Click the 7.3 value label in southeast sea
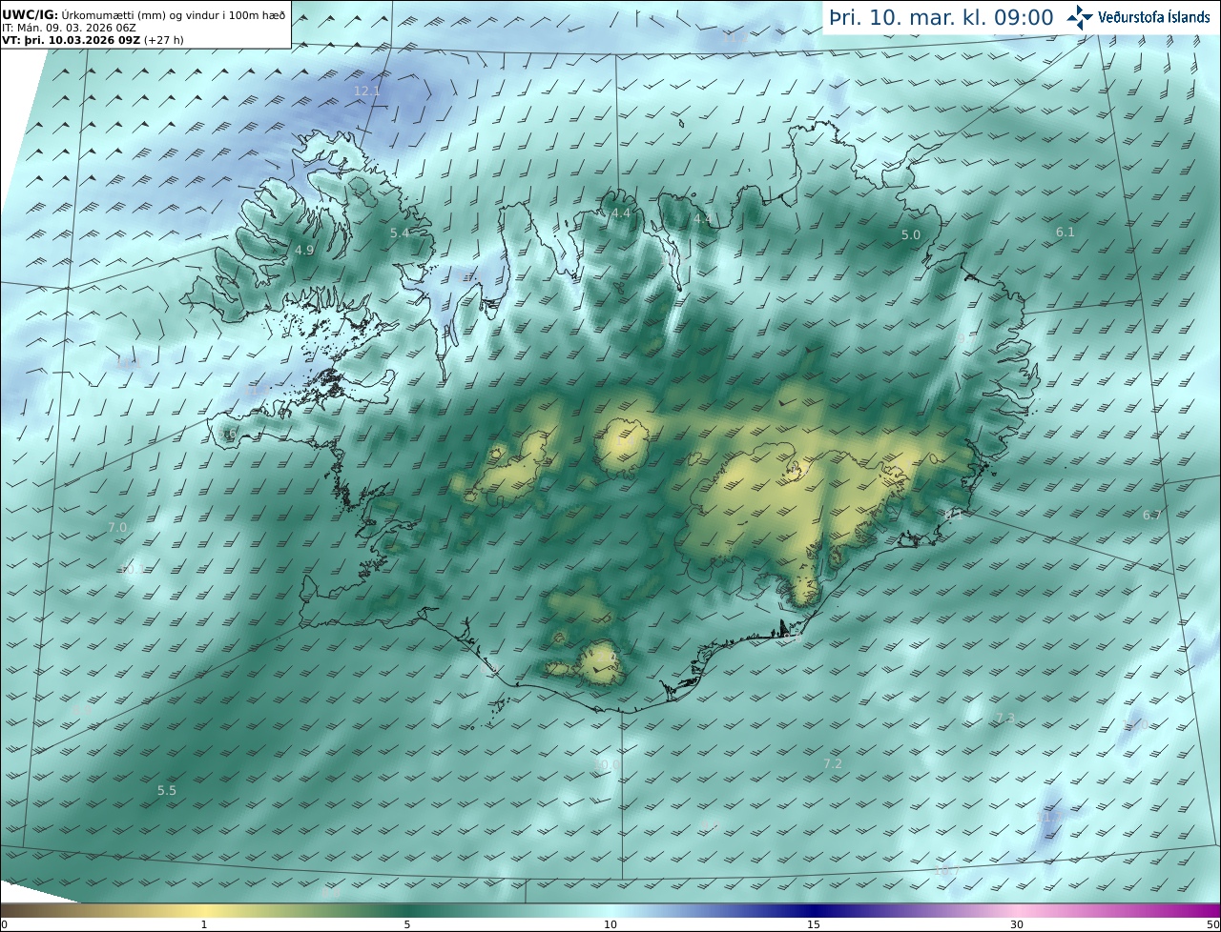Viewport: 1221px width, 932px height. click(x=1005, y=719)
